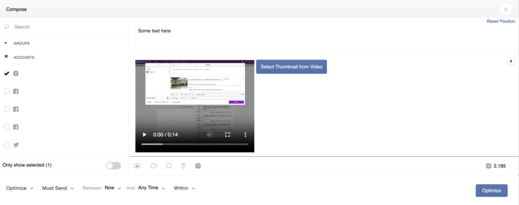Check the second Facebook account checkbox
This screenshot has width=519, height=205.
tap(7, 109)
